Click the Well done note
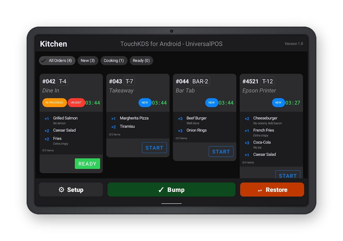The image size is (343, 241). tap(193, 123)
